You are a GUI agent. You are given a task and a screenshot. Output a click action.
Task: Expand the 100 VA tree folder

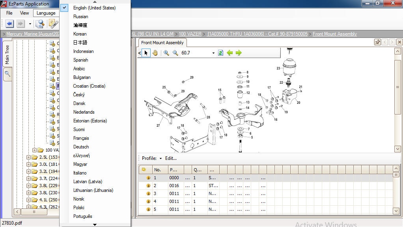click(x=34, y=150)
